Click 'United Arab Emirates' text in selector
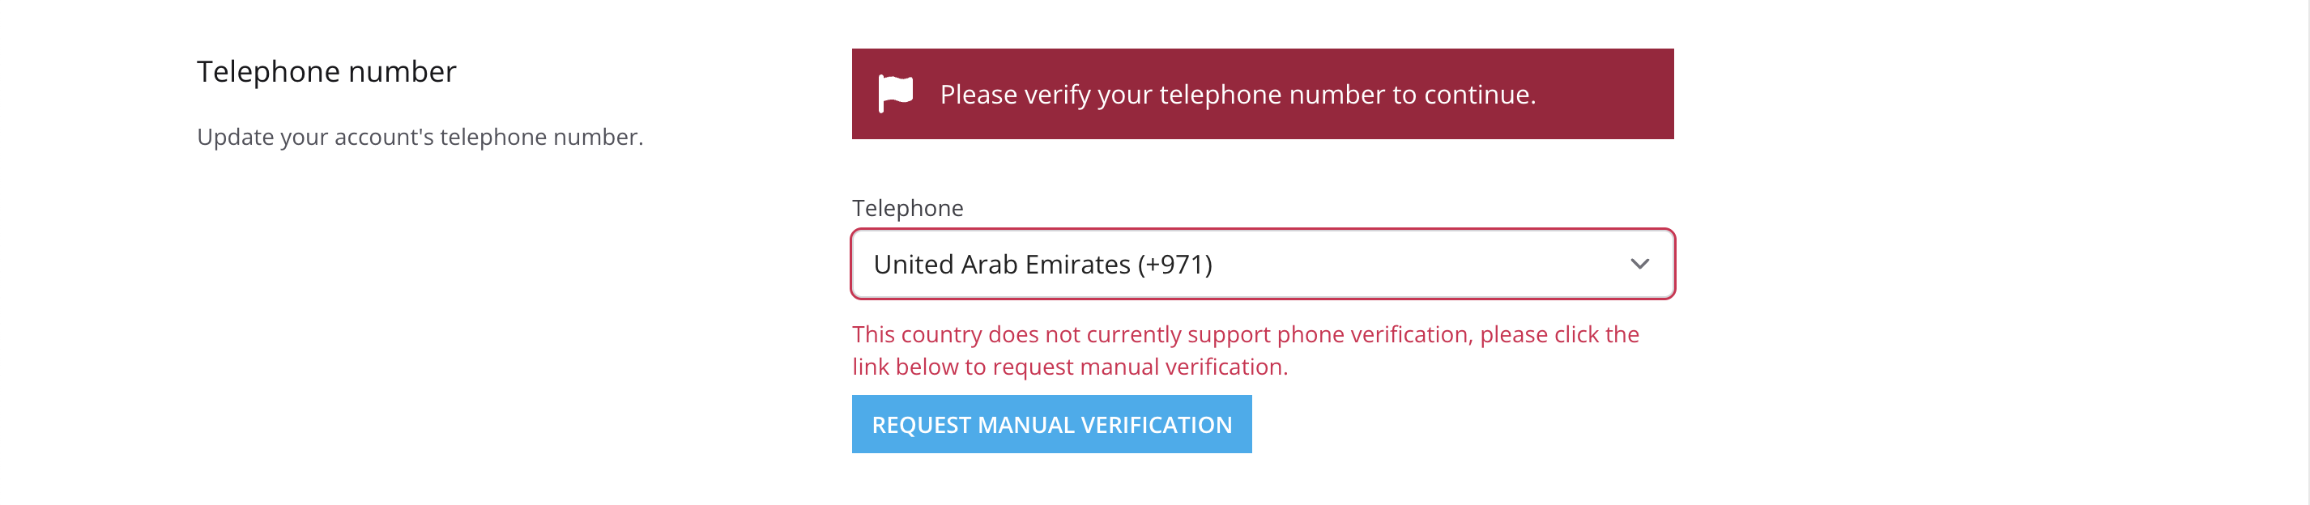This screenshot has width=2310, height=505. (x=1002, y=264)
